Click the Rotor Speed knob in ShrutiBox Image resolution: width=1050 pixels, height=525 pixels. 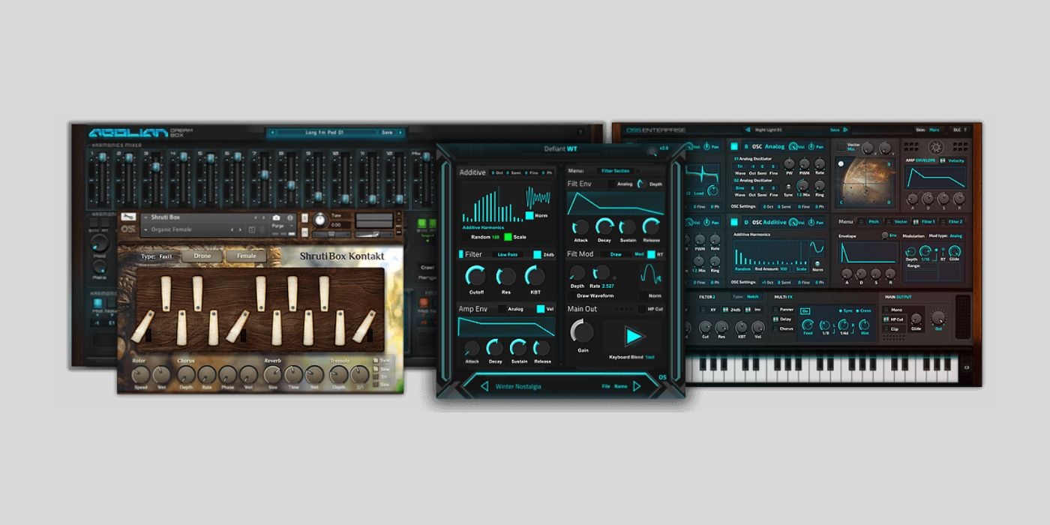pos(141,374)
